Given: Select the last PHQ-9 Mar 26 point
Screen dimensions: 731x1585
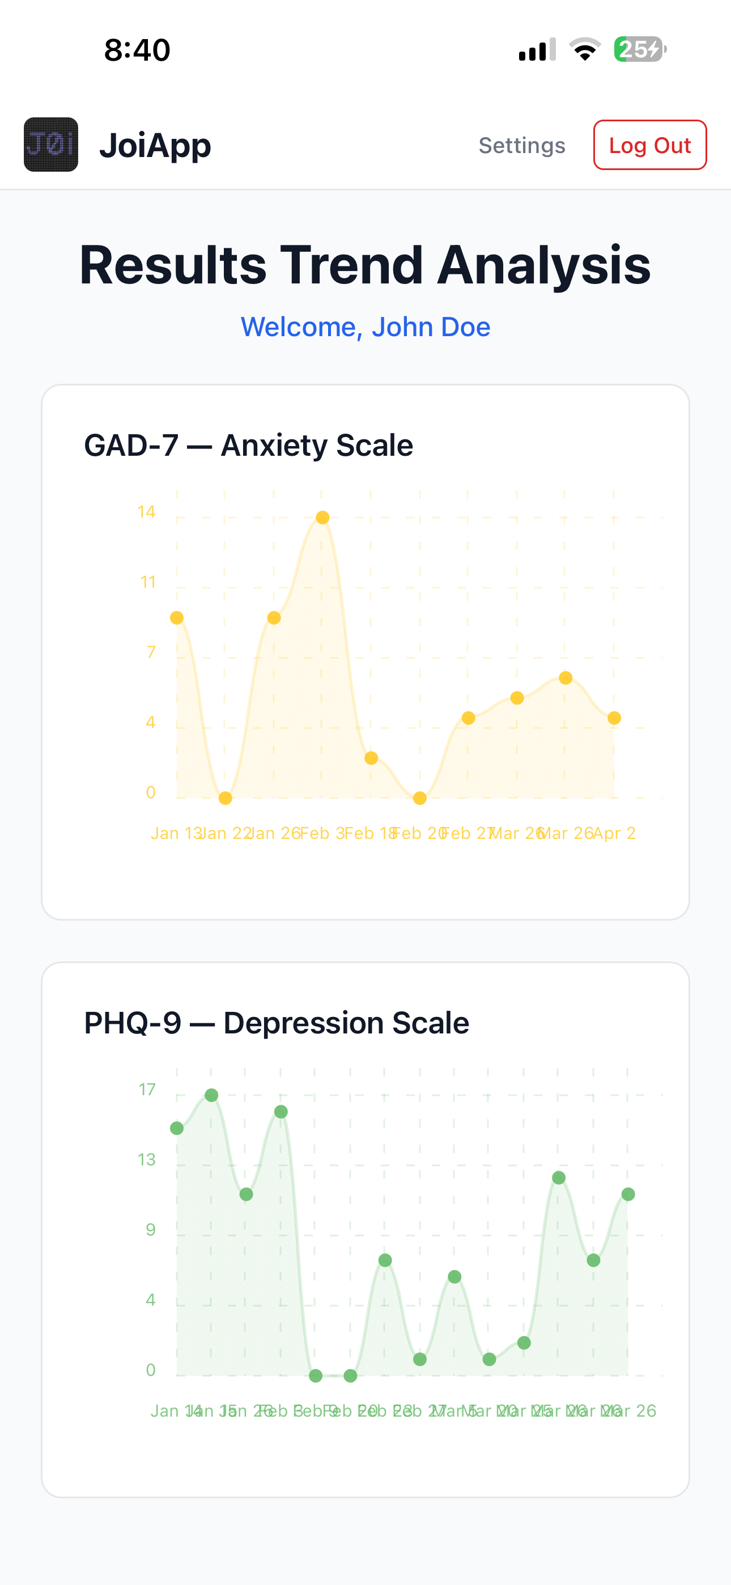Looking at the screenshot, I should tap(628, 1194).
